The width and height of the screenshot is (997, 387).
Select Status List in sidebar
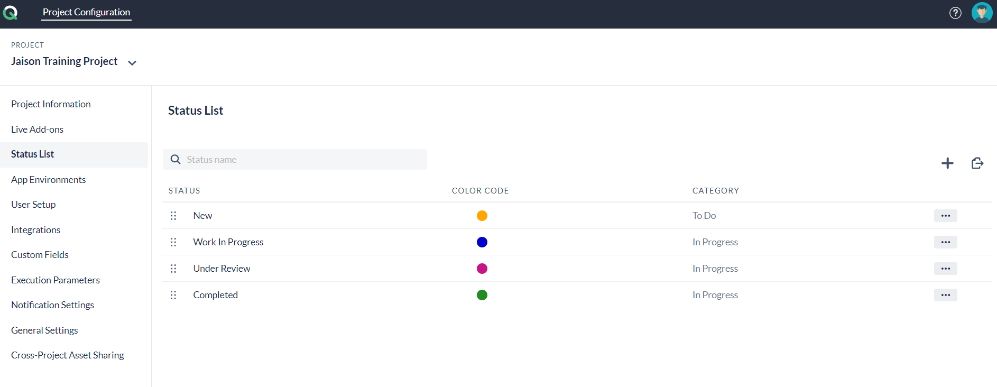pos(74,154)
